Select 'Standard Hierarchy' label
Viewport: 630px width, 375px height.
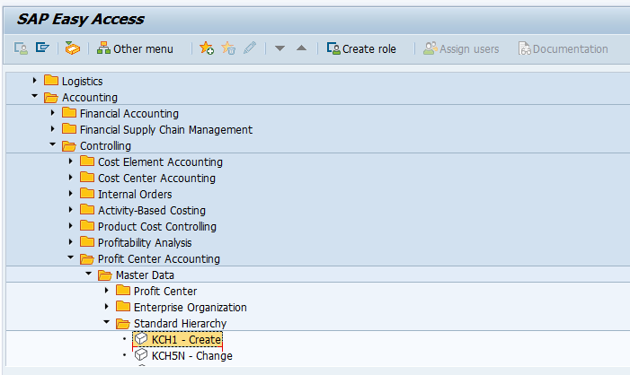click(x=180, y=324)
